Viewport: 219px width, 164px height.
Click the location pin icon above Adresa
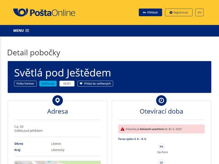pos(58,100)
